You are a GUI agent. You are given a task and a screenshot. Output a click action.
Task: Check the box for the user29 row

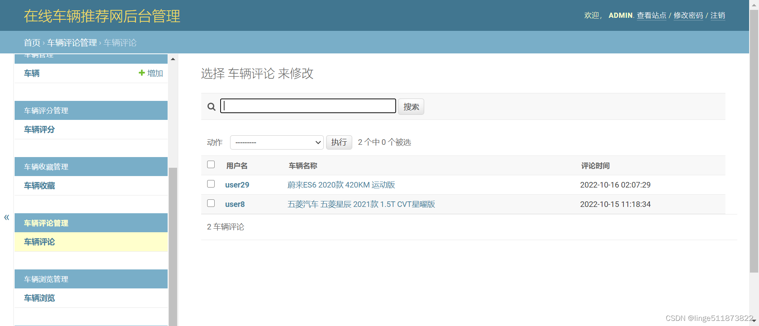[x=211, y=184]
